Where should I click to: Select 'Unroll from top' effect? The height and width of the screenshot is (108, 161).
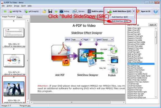point(133,84)
